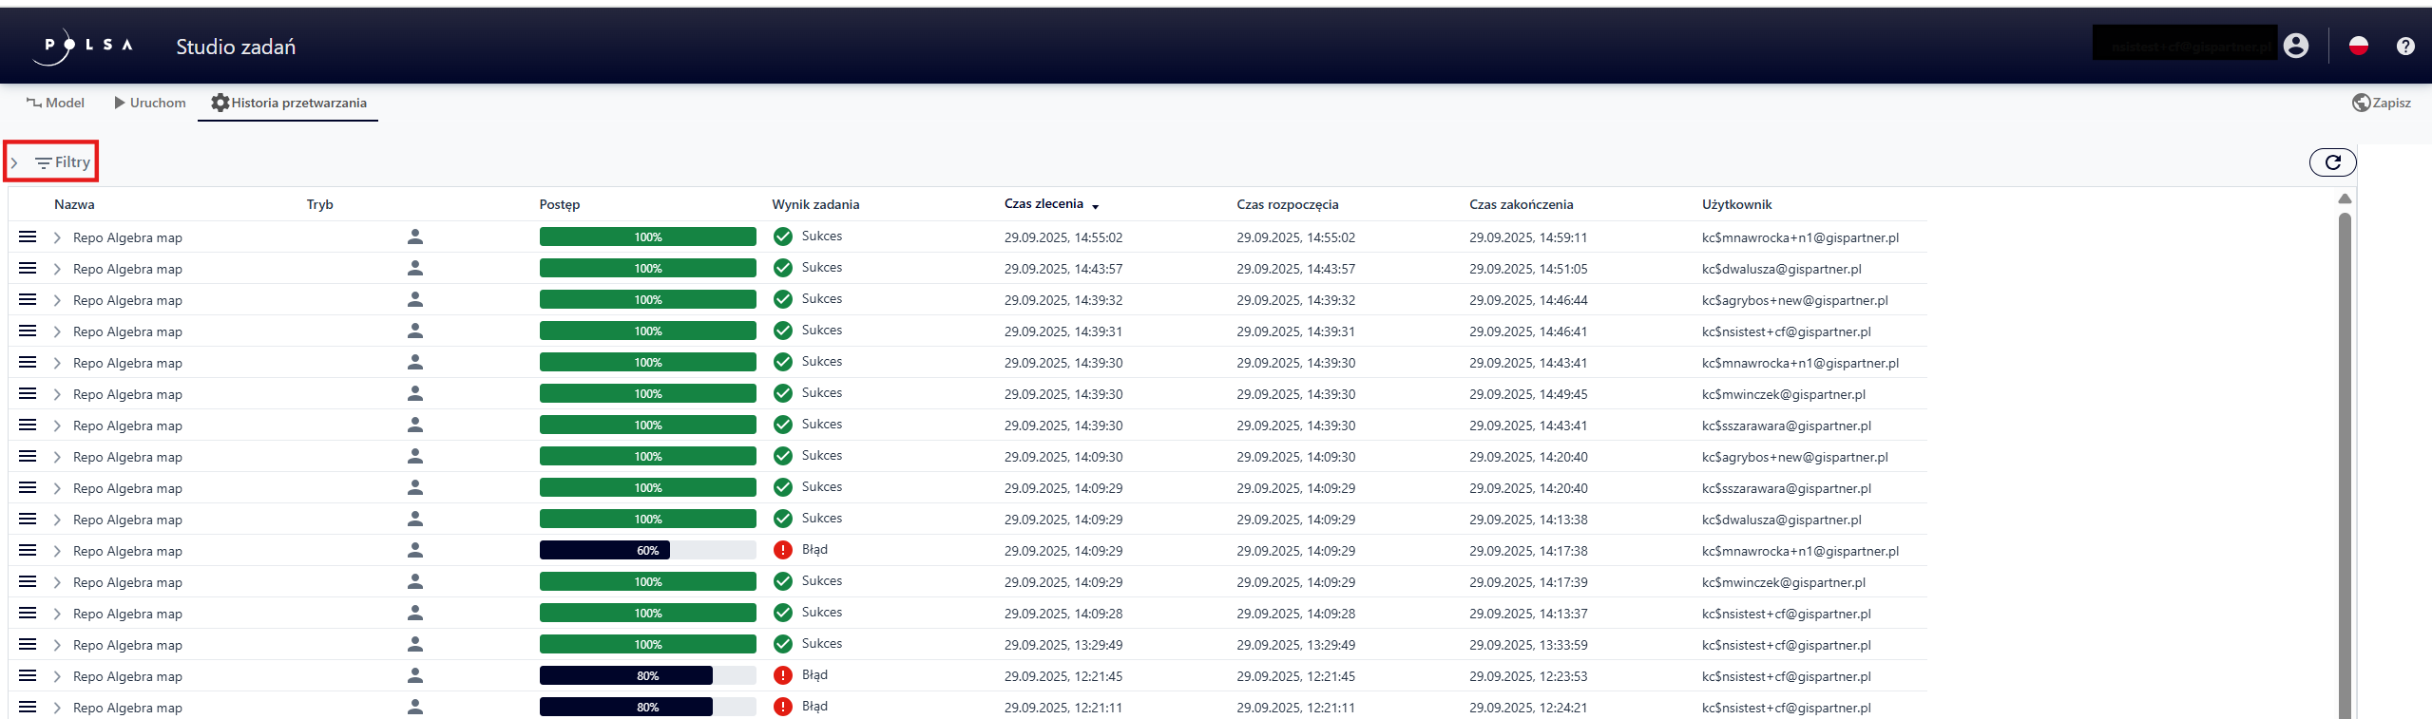Click the POLSA logo
The image size is (2432, 719).
click(87, 46)
